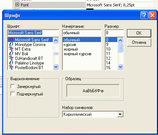Click the OpenType icon beside Microsoft Sans Serif
The image size is (158, 135).
click(11, 40)
